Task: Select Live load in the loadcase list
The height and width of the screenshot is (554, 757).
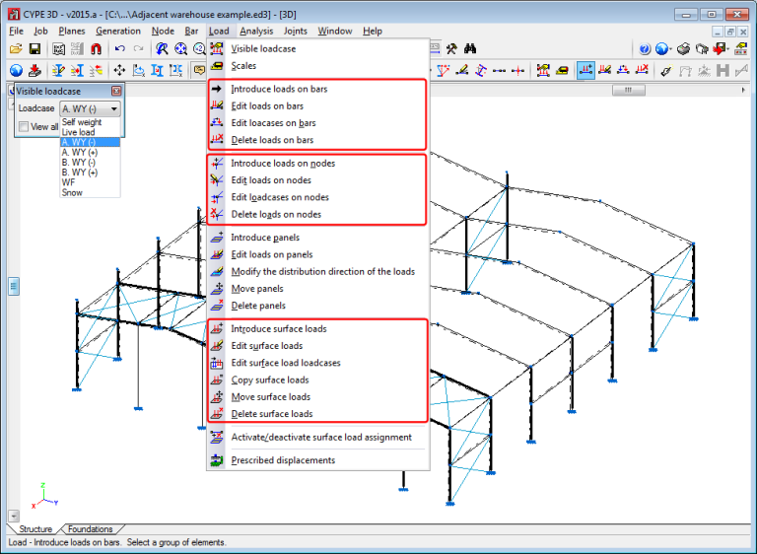Action: (x=90, y=132)
